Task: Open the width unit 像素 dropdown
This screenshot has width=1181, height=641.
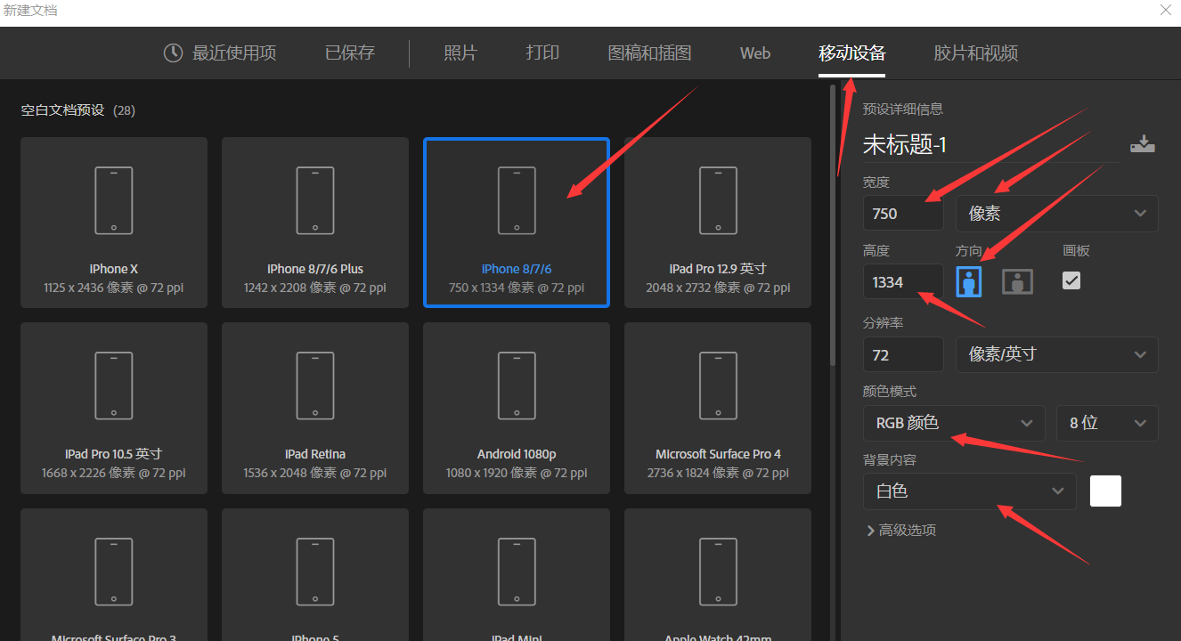Action: tap(1057, 214)
